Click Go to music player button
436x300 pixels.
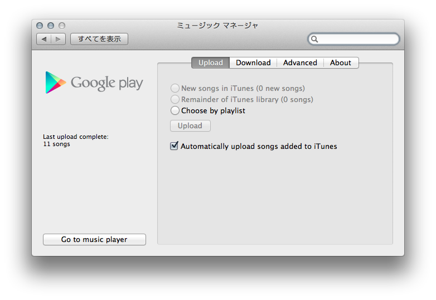pyautogui.click(x=94, y=239)
